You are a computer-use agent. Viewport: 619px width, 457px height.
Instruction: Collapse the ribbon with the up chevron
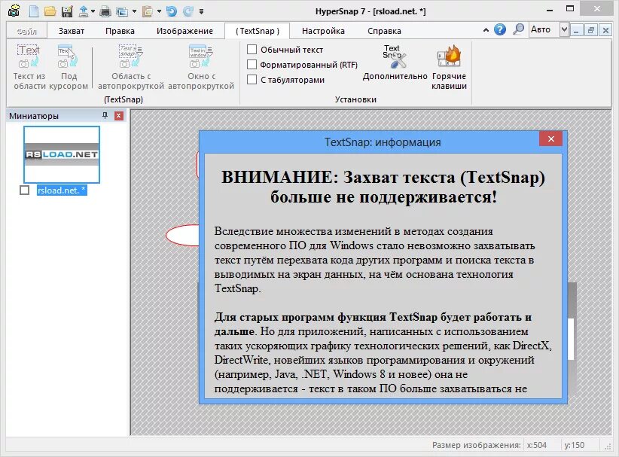486,30
